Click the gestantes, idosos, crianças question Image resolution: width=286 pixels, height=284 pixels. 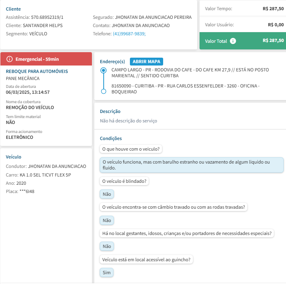pyautogui.click(x=187, y=233)
